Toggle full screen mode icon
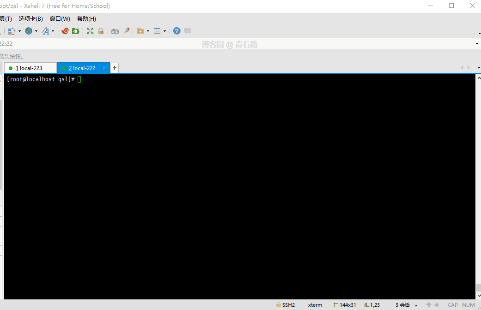The width and height of the screenshot is (481, 310). [90, 31]
